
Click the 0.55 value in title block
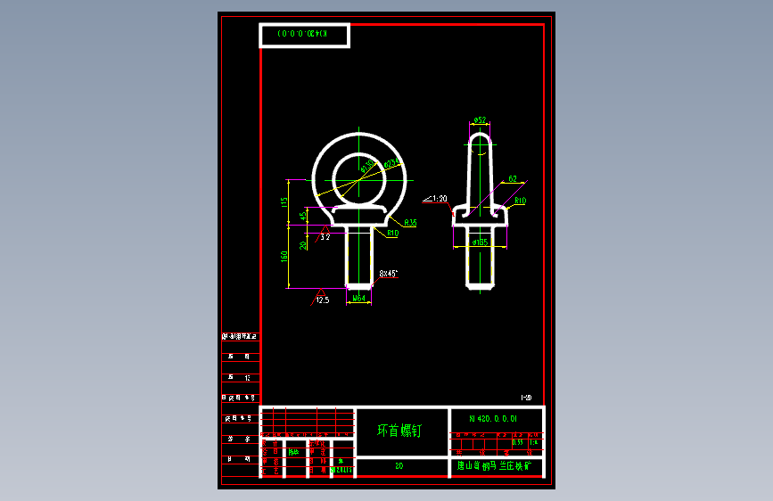coord(518,442)
